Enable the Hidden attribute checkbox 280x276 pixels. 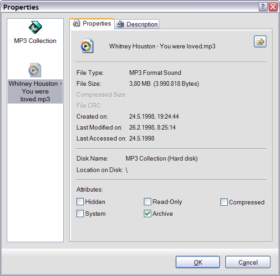click(x=80, y=202)
